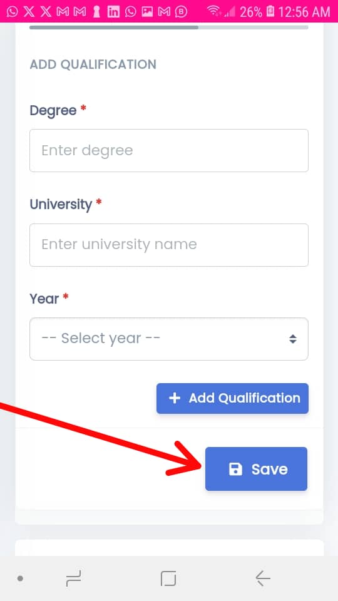Tap the Android back arrow

[x=263, y=578]
